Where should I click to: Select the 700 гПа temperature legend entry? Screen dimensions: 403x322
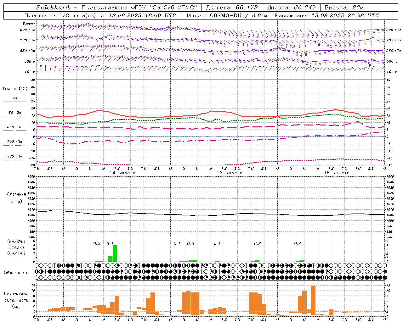click(14, 142)
